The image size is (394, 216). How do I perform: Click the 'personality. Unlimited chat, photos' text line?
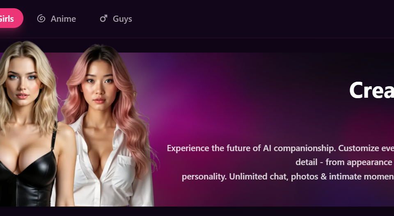(288, 177)
